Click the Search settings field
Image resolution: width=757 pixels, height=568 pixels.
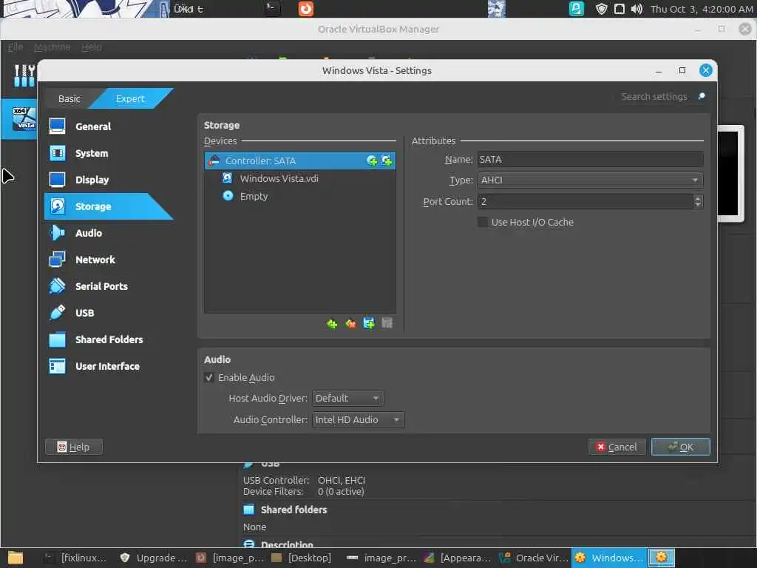point(654,97)
